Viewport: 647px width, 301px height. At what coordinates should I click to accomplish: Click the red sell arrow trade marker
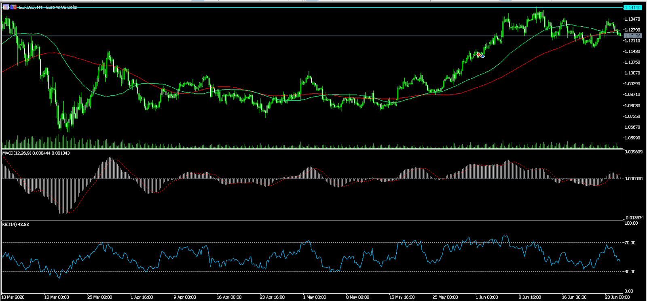[x=478, y=54]
